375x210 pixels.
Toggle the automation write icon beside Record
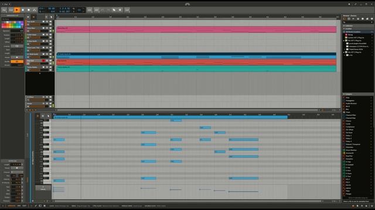click(x=35, y=10)
